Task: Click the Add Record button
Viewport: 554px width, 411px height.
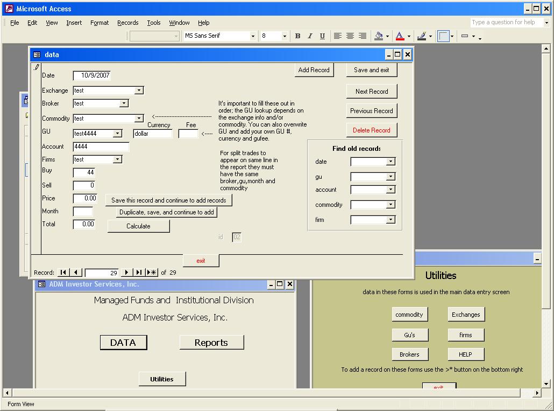Action: point(314,70)
